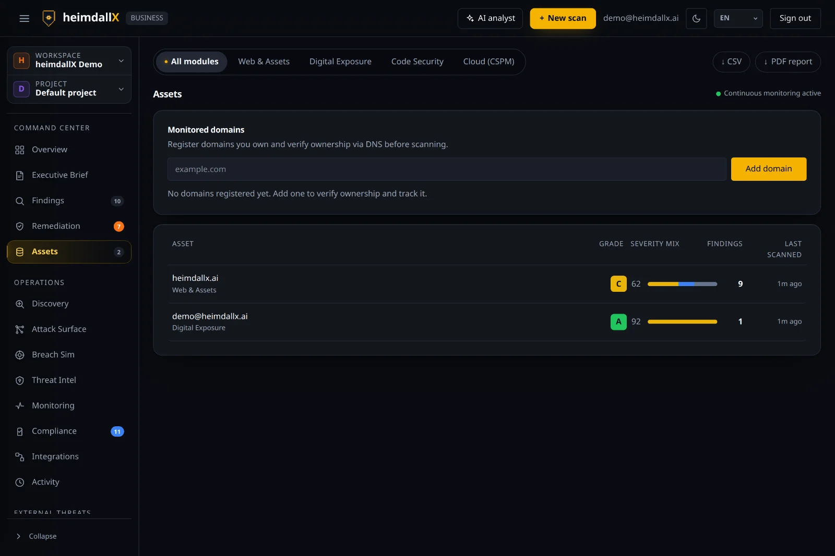Click the Activity clock icon
835x556 pixels.
(x=20, y=483)
